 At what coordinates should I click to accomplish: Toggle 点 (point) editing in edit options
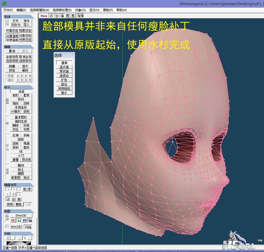[8, 199]
